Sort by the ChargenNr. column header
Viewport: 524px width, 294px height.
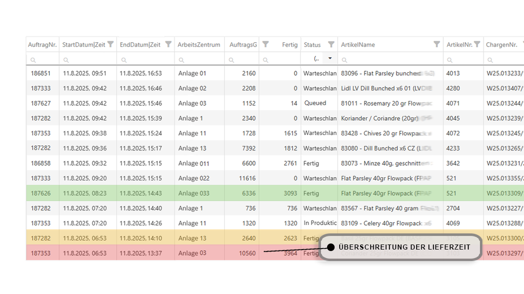coord(502,44)
